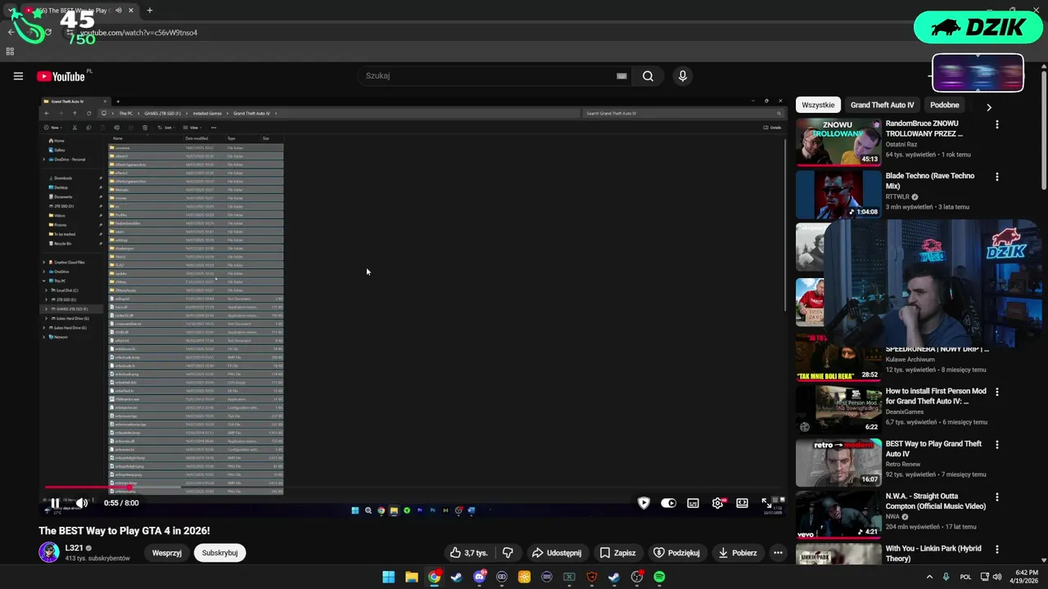Image resolution: width=1048 pixels, height=589 pixels.
Task: Enter fullscreen mode
Action: [766, 503]
